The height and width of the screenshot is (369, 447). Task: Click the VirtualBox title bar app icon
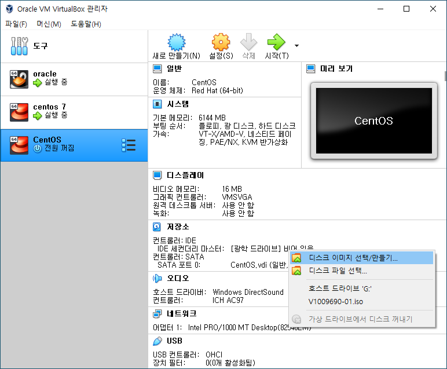[9, 9]
